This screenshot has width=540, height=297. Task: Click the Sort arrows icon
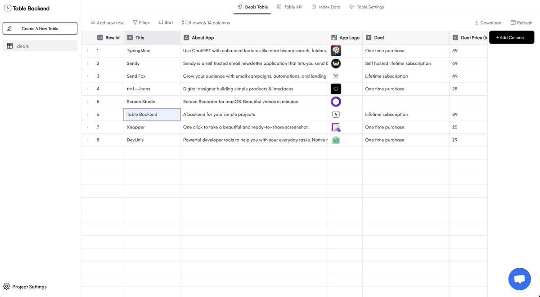click(x=161, y=22)
